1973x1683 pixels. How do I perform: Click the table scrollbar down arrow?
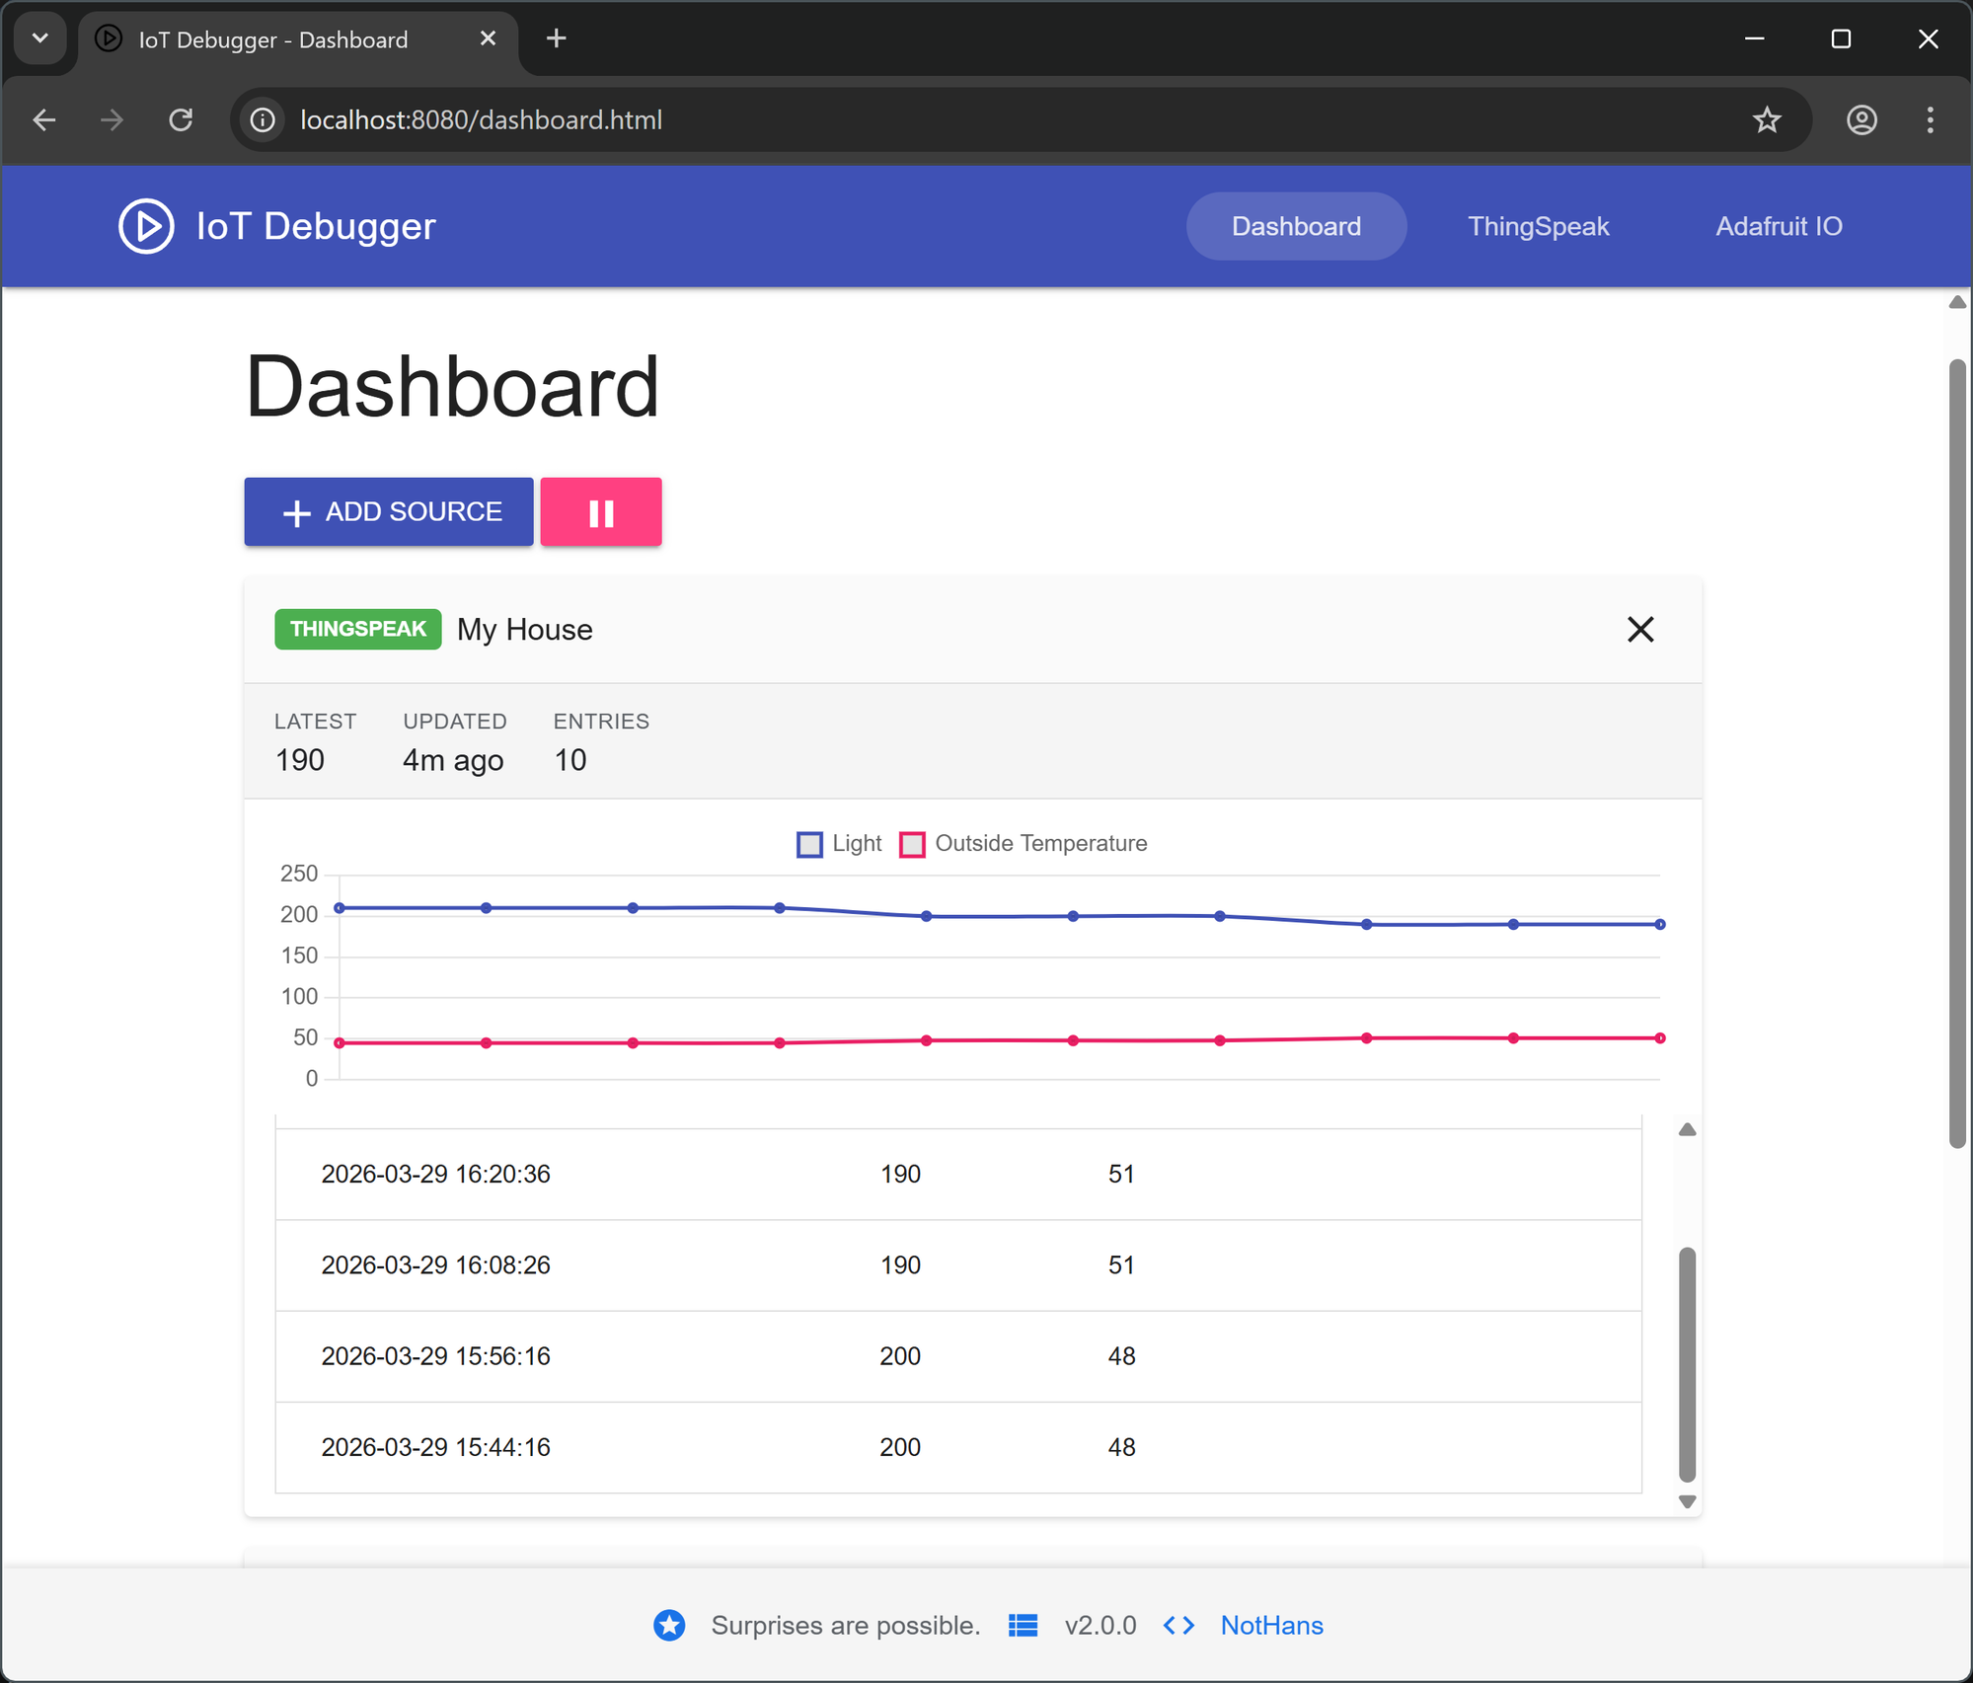1686,1501
